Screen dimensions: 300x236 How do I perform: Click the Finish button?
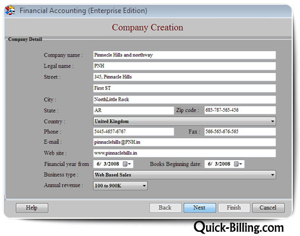point(234,208)
